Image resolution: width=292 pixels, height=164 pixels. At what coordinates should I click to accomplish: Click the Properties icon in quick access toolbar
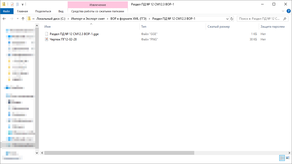click(x=12, y=4)
